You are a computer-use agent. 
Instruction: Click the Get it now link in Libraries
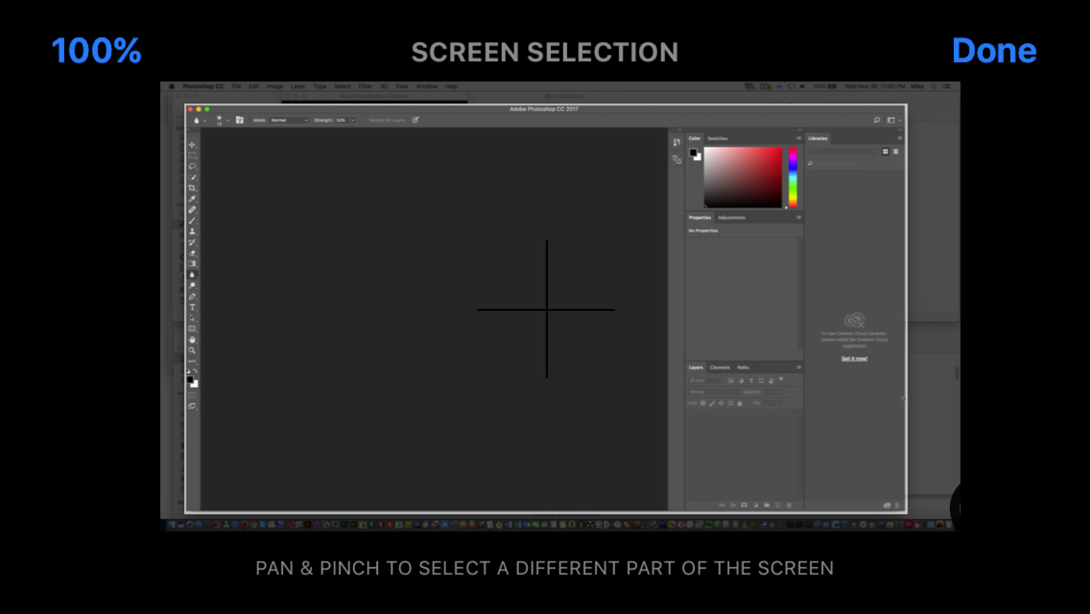pyautogui.click(x=854, y=358)
